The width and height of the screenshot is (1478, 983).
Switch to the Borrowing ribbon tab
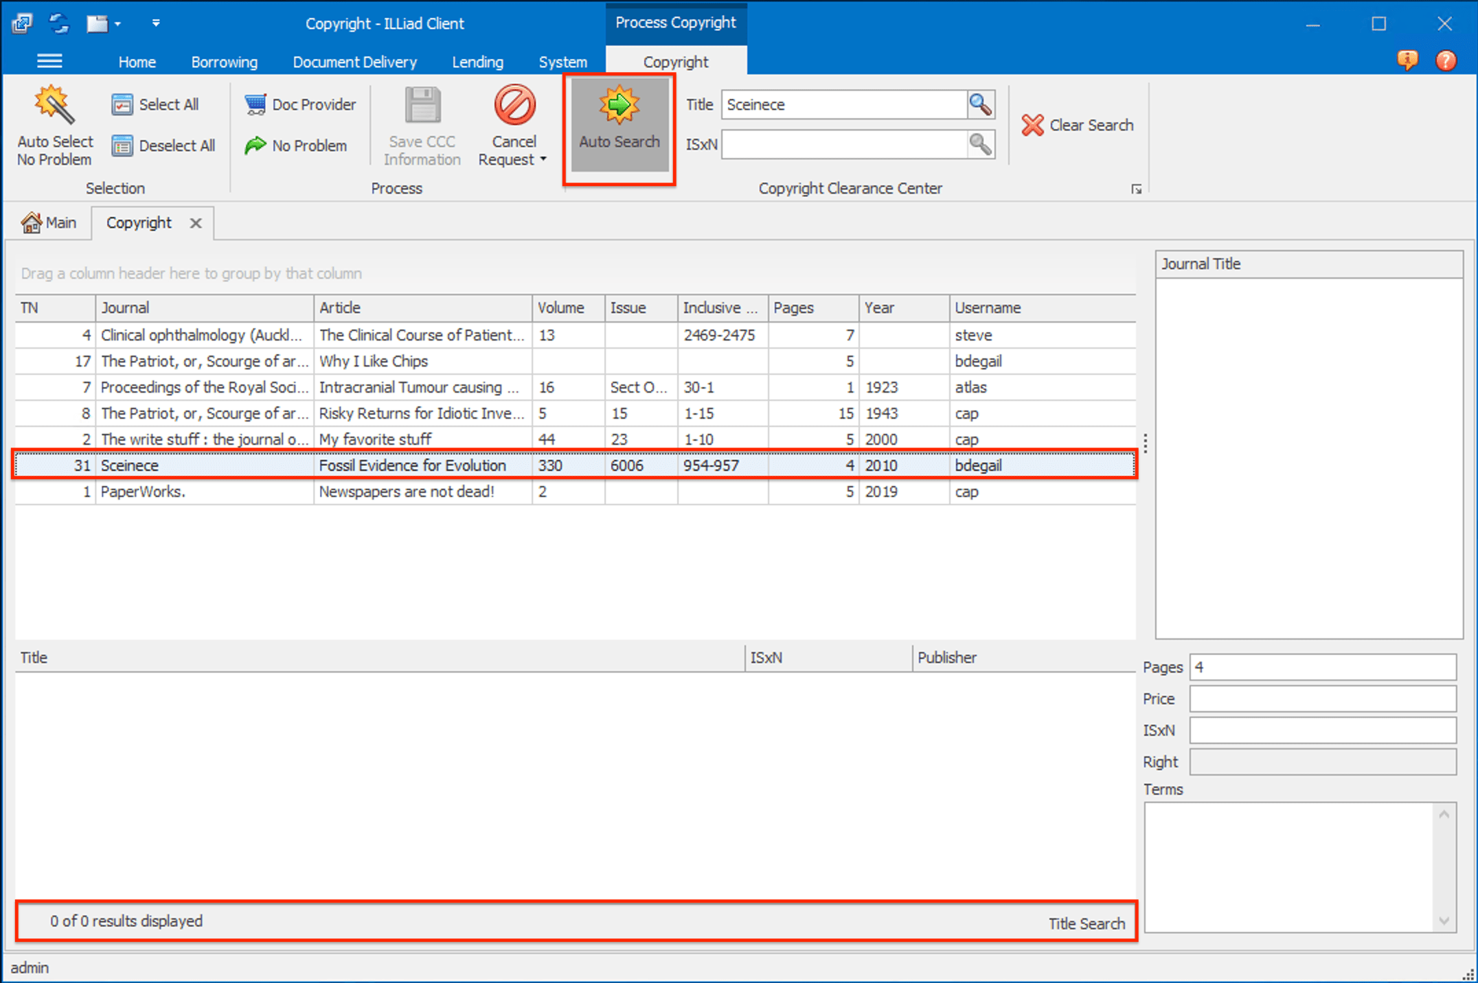pos(224,62)
